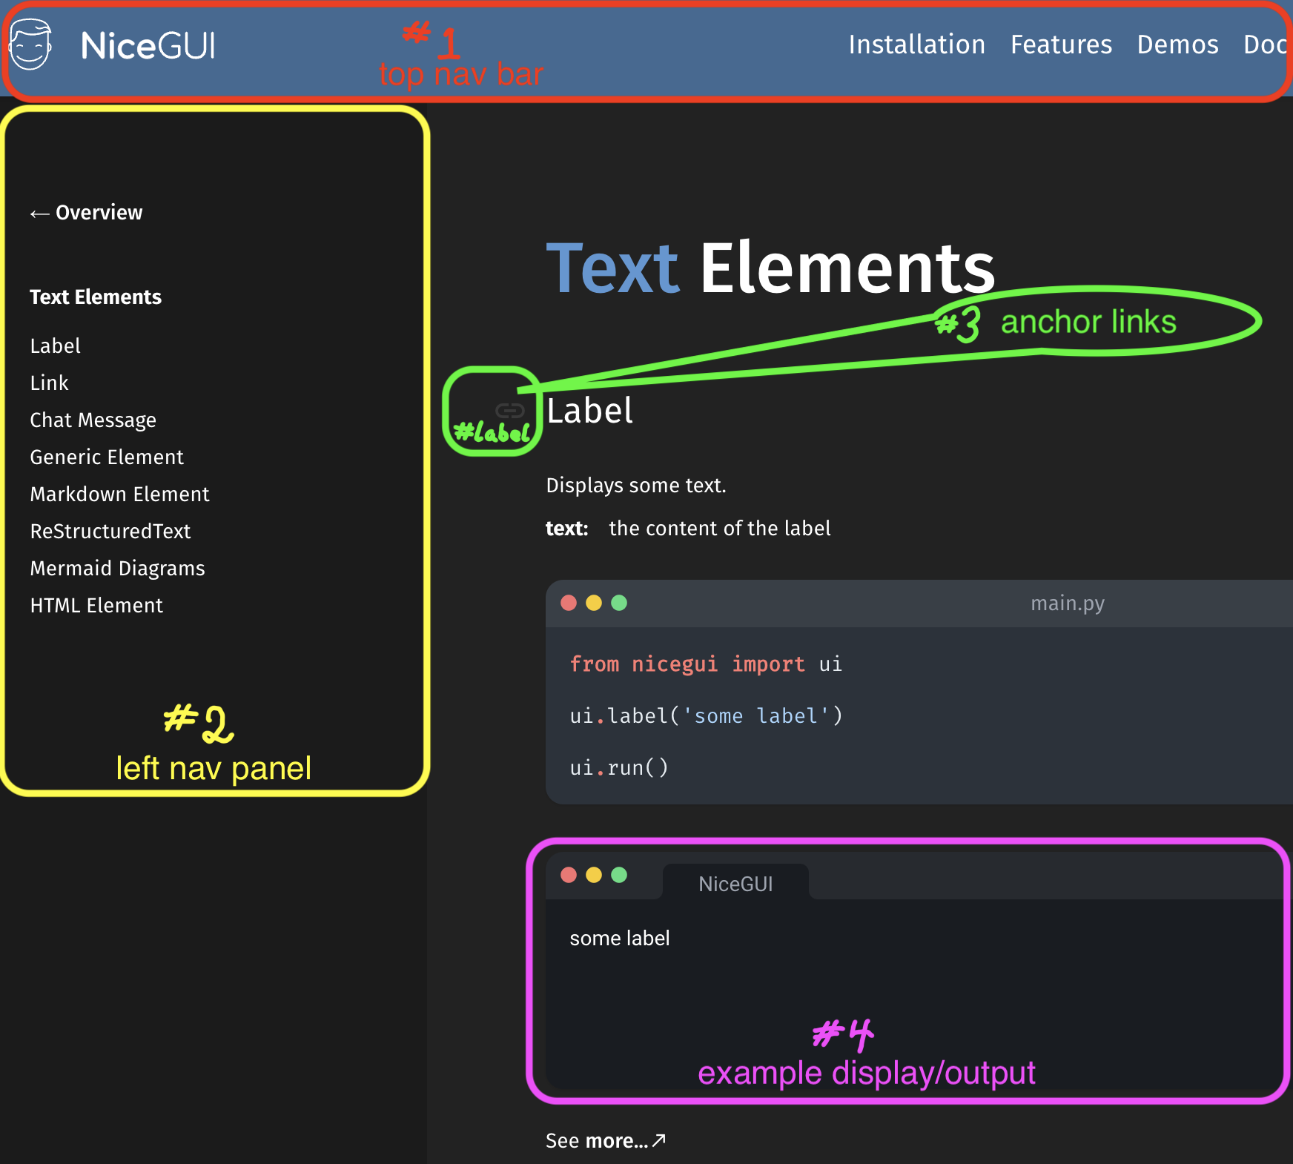Image resolution: width=1293 pixels, height=1164 pixels.
Task: Click the Text Elements page title
Action: [770, 268]
